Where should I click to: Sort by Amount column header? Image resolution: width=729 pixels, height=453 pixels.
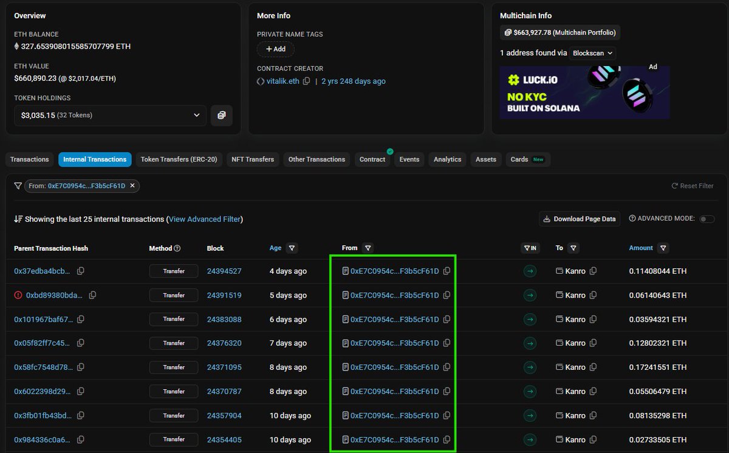tap(641, 248)
